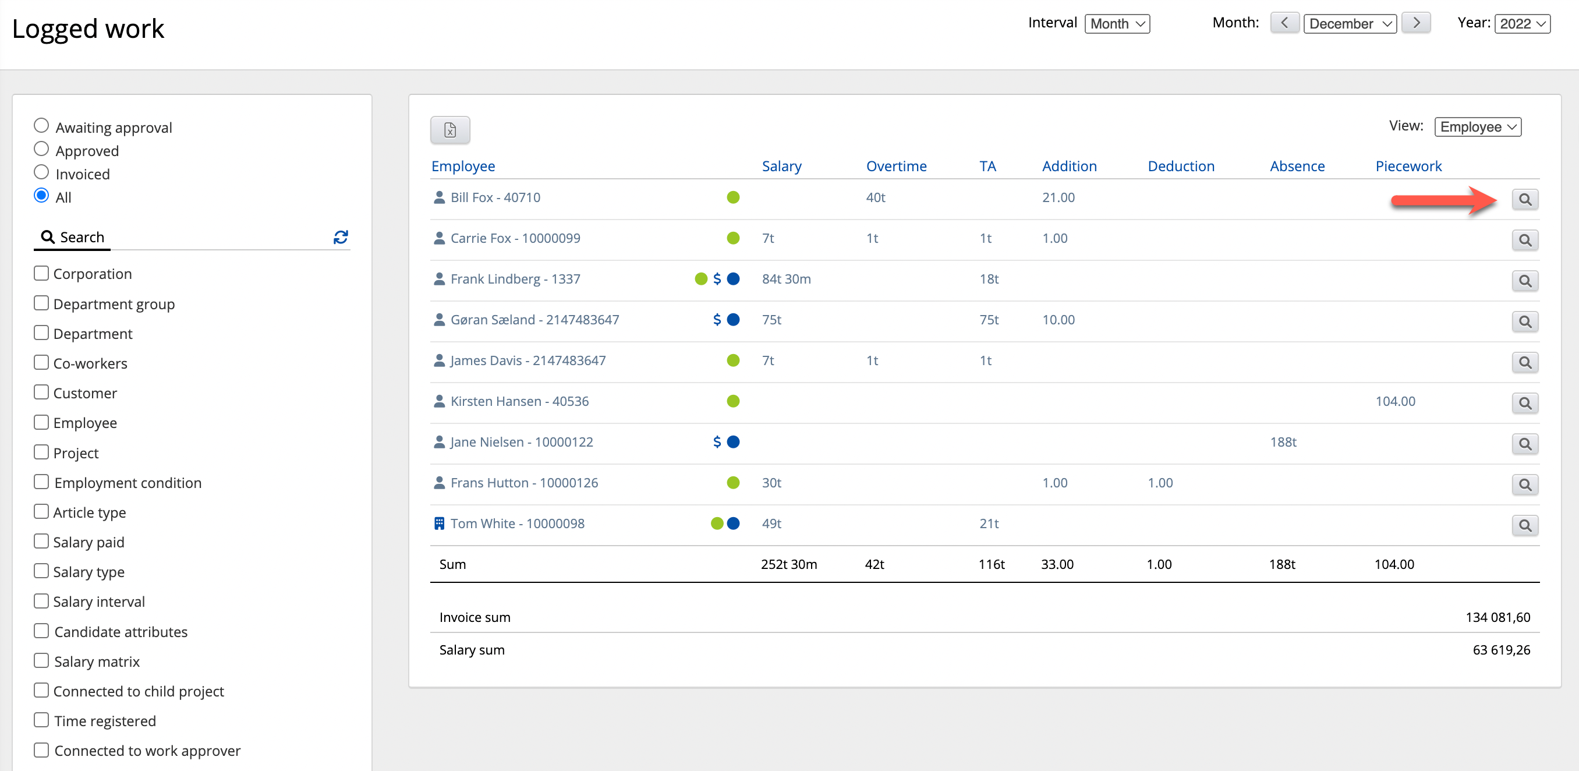The width and height of the screenshot is (1579, 771).
Task: Enable the Department group checkbox
Action: click(x=41, y=303)
